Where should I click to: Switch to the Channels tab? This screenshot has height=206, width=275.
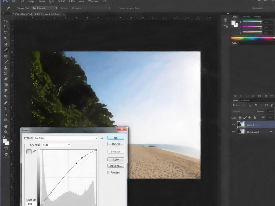pos(246,100)
